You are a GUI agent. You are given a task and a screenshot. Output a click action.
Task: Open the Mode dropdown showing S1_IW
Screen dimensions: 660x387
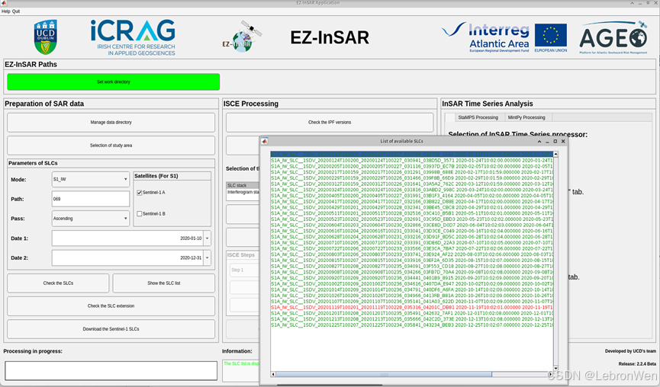tap(91, 180)
